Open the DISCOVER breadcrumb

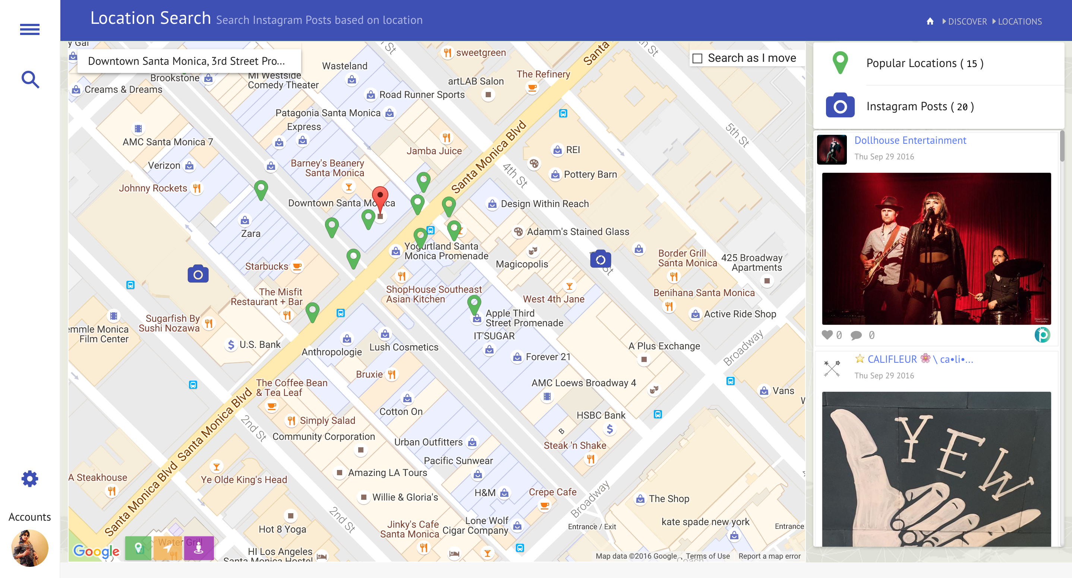point(967,22)
